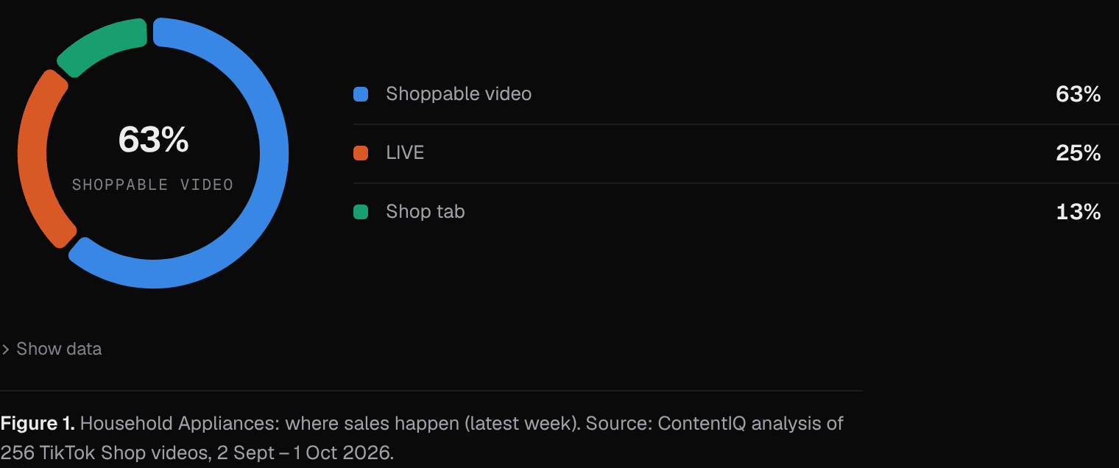Click the 63% center donut label
This screenshot has width=1119, height=468.
[x=153, y=140]
